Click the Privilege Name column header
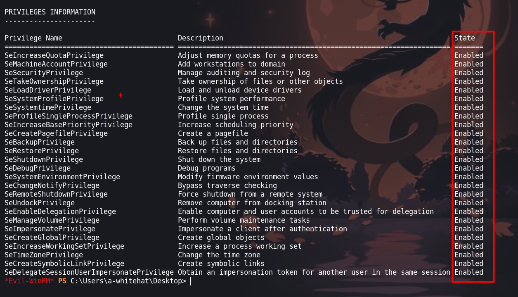The height and width of the screenshot is (297, 518). 33,38
